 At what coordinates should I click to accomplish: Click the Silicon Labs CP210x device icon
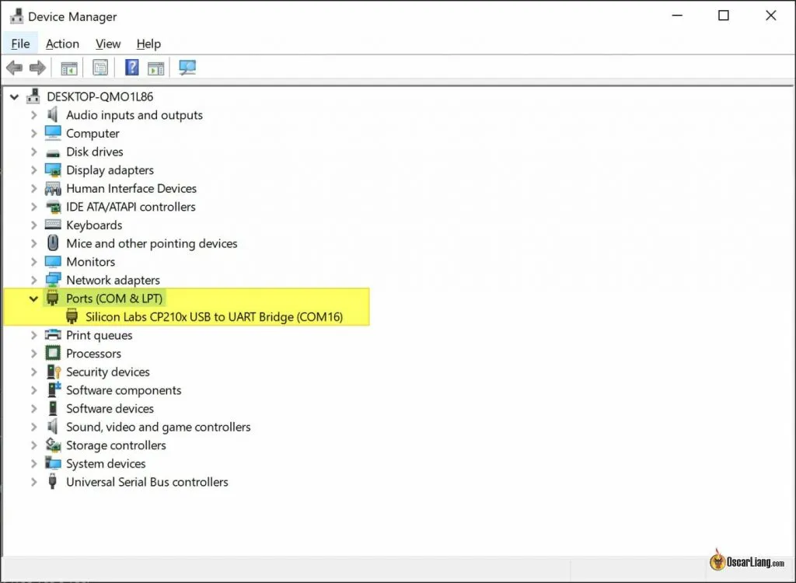[72, 316]
